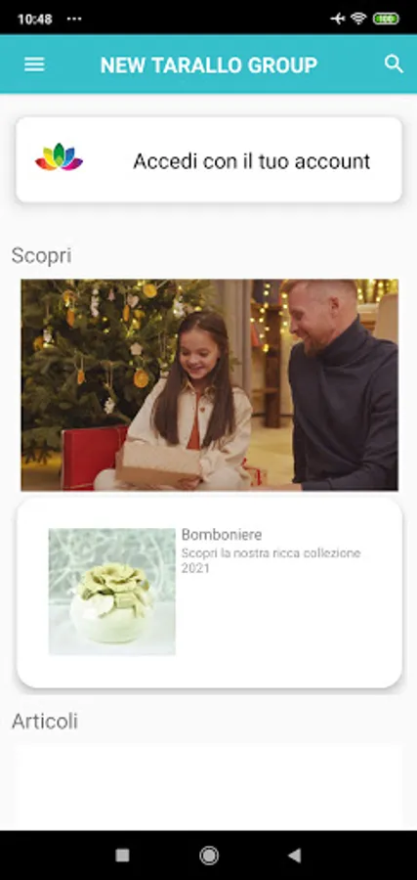Image resolution: width=417 pixels, height=880 pixels.
Task: Click the NEW TARALLO GROUP title
Action: [x=209, y=66]
